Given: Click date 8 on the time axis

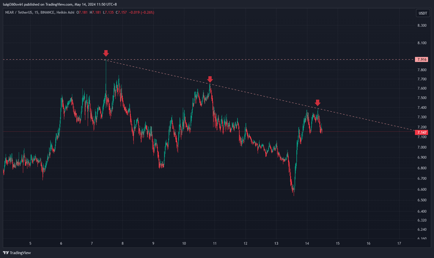Looking at the screenshot, I should [x=122, y=243].
